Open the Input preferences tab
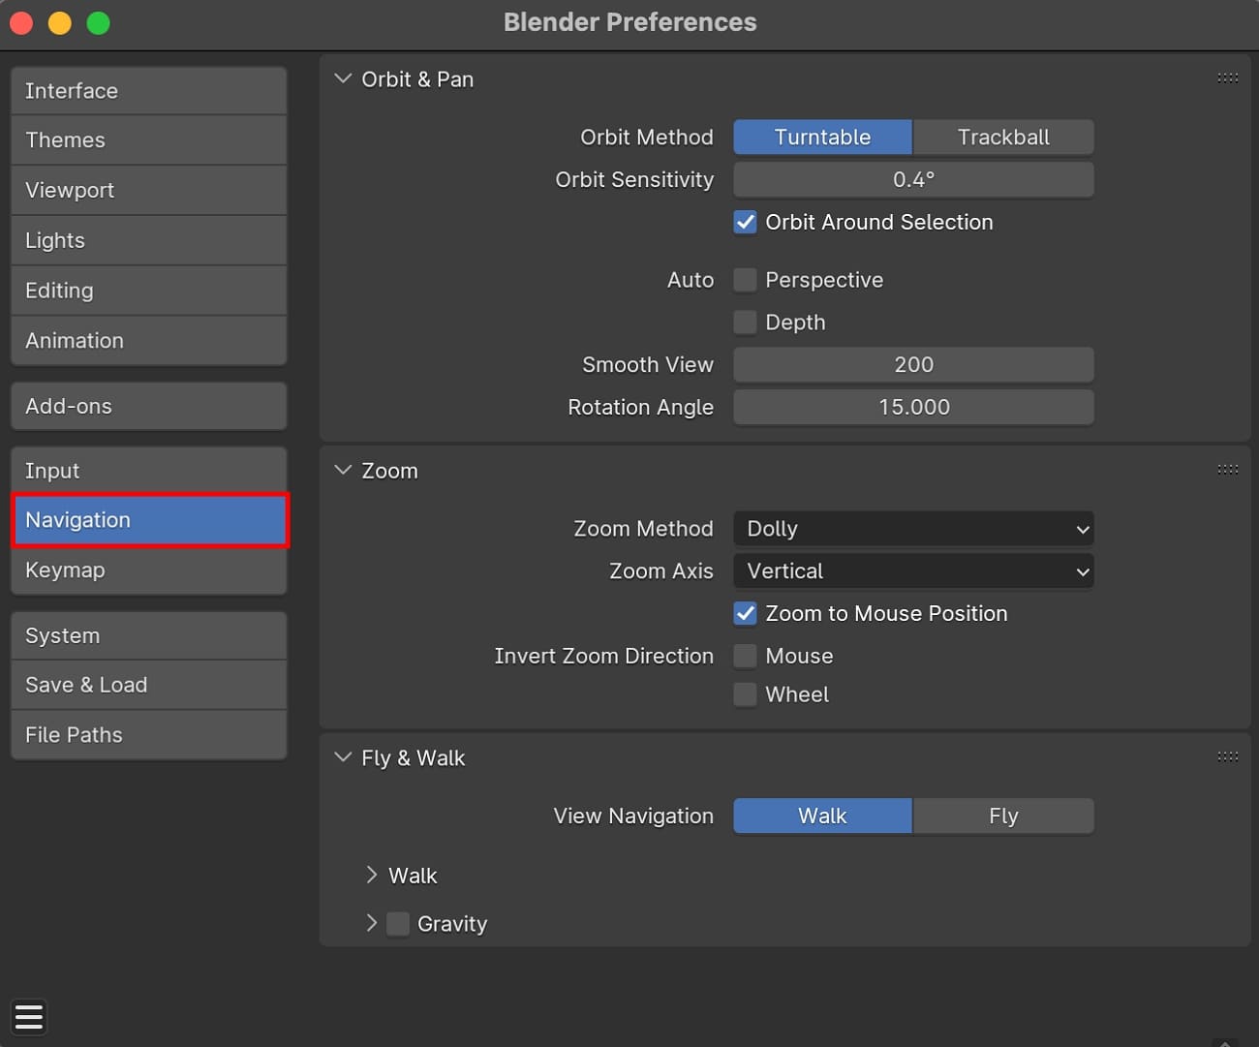This screenshot has height=1047, width=1259. [149, 471]
